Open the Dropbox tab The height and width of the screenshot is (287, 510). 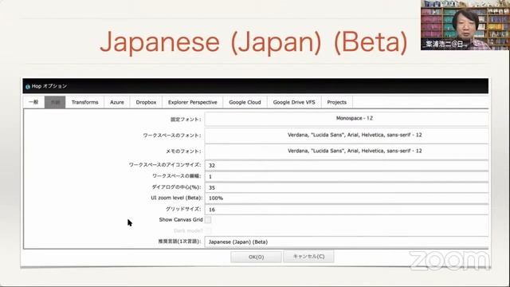(146, 102)
